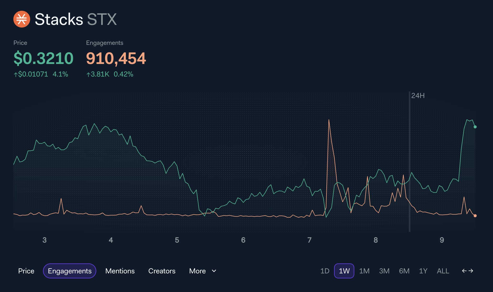Toggle the Creators metric on the chart
Image resolution: width=493 pixels, height=292 pixels.
tap(162, 271)
